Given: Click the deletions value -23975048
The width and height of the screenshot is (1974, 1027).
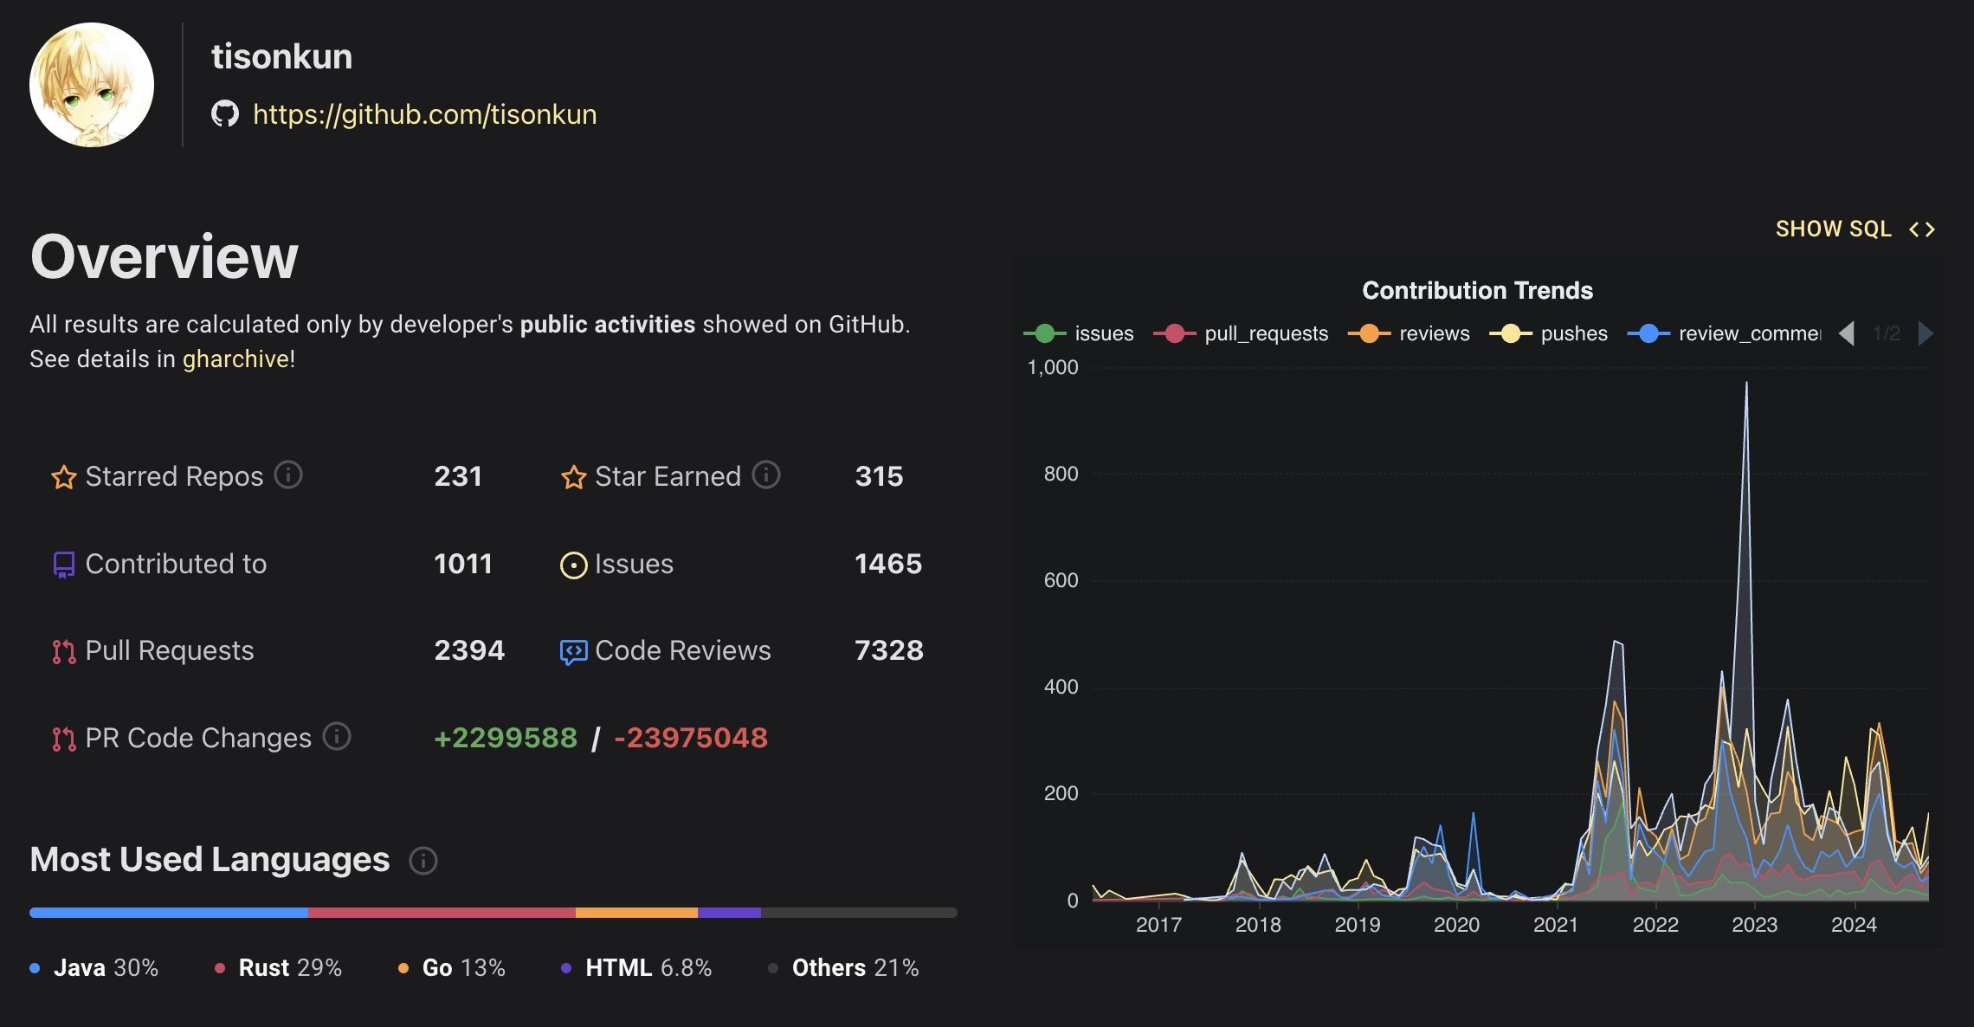Looking at the screenshot, I should point(691,738).
